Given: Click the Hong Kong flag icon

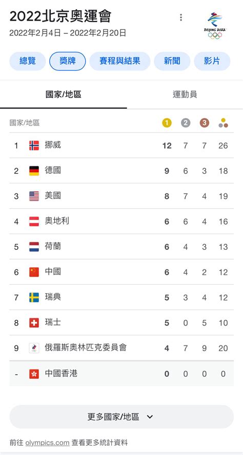Looking at the screenshot, I should (x=34, y=374).
